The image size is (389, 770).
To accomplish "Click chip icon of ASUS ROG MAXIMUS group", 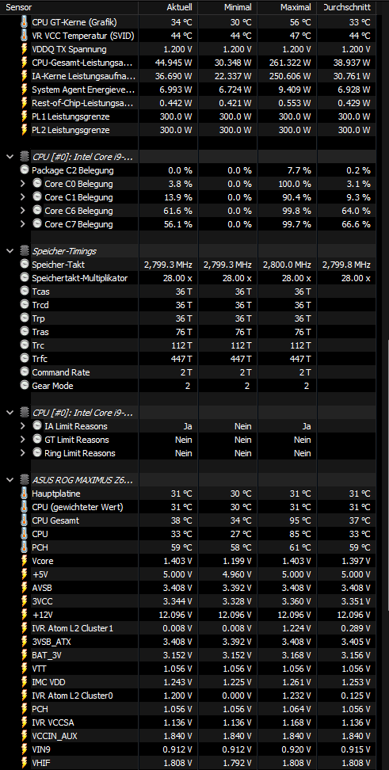I will [25, 479].
